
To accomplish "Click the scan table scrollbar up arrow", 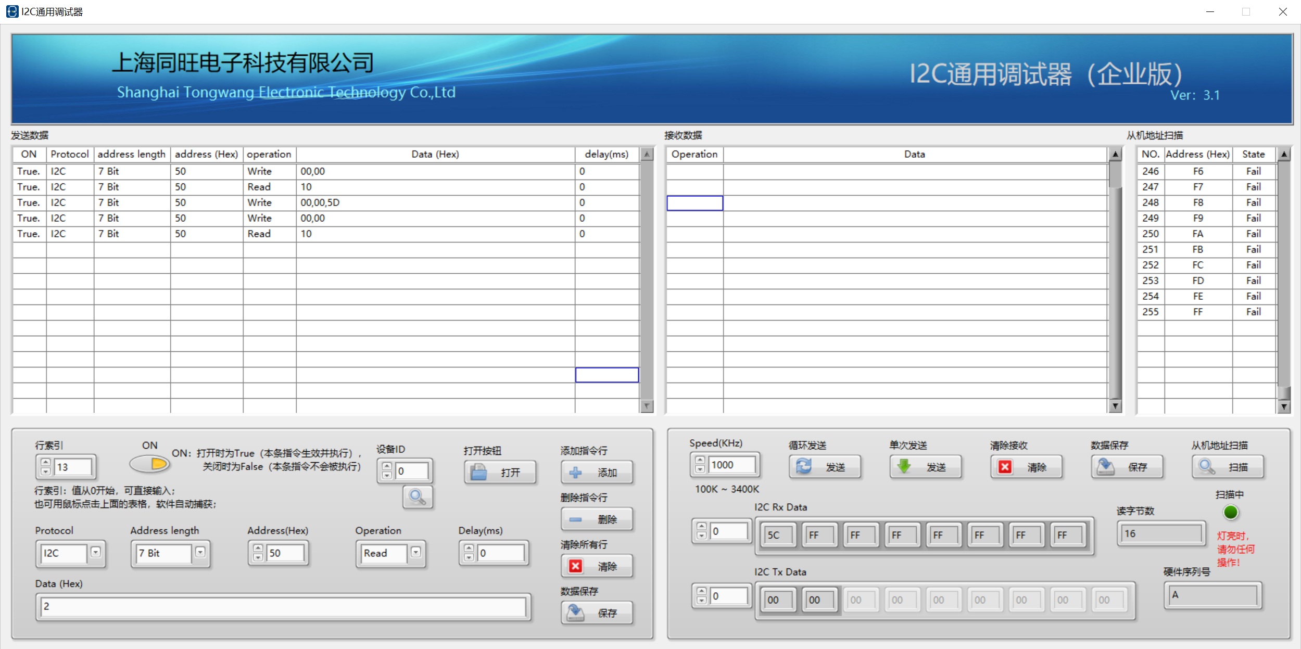I will click(1284, 155).
